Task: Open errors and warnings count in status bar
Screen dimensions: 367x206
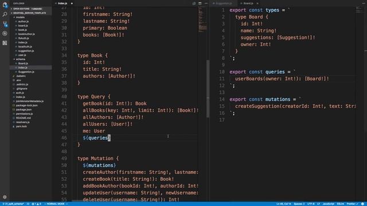Action: point(36,204)
